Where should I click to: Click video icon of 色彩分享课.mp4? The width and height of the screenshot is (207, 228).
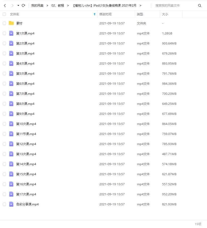point(11,204)
